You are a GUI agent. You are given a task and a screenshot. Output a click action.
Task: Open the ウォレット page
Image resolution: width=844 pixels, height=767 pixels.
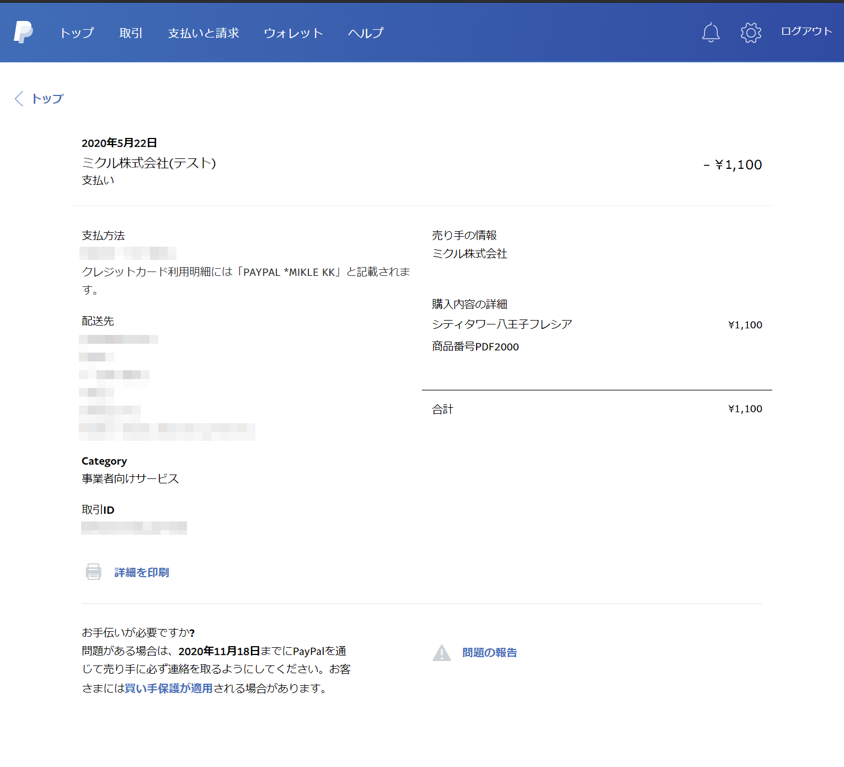[293, 33]
